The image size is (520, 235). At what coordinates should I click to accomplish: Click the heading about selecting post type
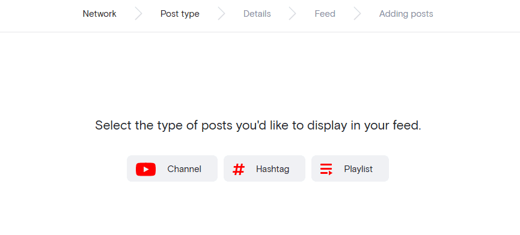point(258,126)
